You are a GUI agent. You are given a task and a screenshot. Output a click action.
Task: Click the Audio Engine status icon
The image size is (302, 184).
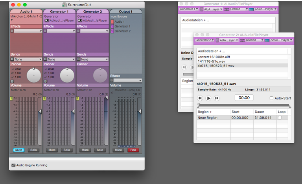tap(13, 165)
